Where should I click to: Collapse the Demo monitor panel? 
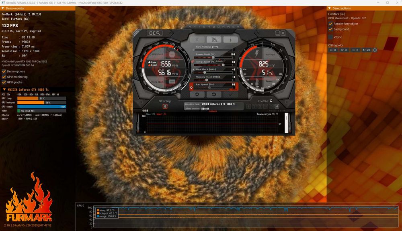coord(3,8)
